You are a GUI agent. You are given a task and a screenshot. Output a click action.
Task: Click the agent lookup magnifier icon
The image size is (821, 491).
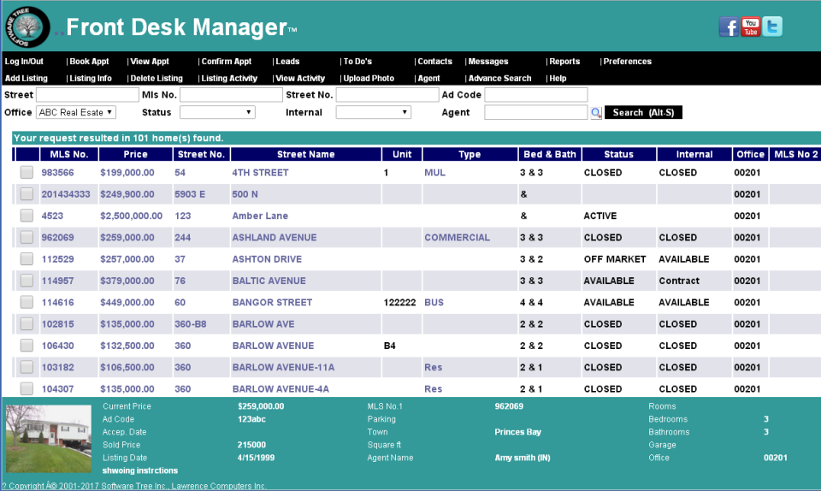pos(596,113)
